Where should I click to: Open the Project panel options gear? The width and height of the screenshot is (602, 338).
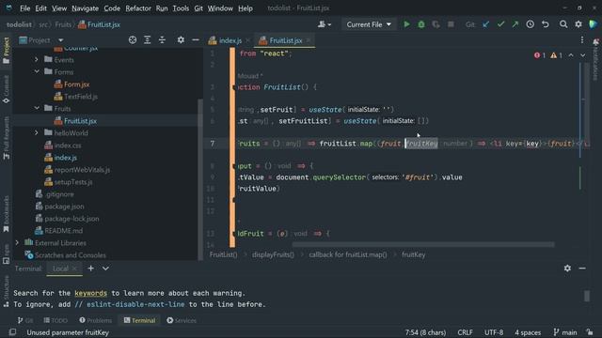(181, 39)
